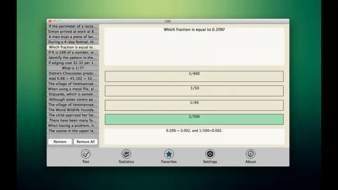
Task: Select 'Simon arrived at work at 8...' question
Action: [73, 31]
